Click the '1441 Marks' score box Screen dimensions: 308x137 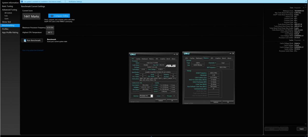tap(31, 16)
